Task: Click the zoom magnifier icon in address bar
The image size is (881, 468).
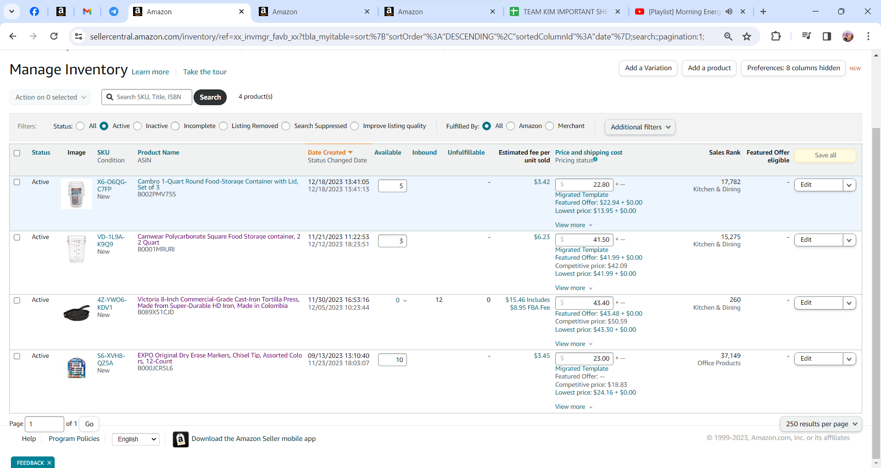Action: (x=728, y=36)
